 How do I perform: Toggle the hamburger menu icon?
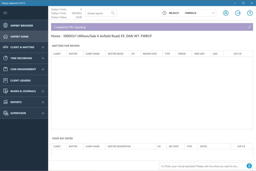(x=5, y=13)
